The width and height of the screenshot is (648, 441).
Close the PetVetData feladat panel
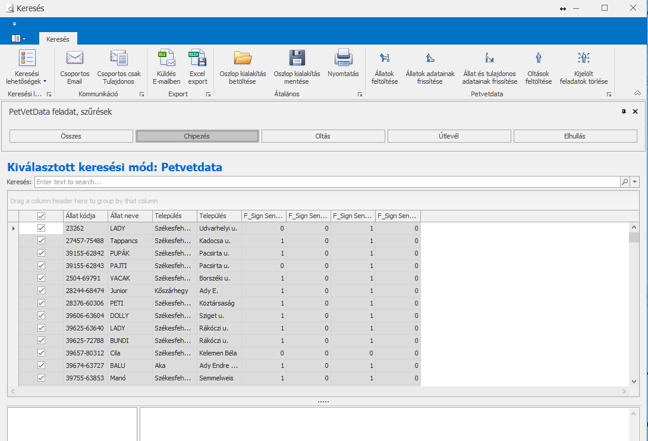pos(635,112)
